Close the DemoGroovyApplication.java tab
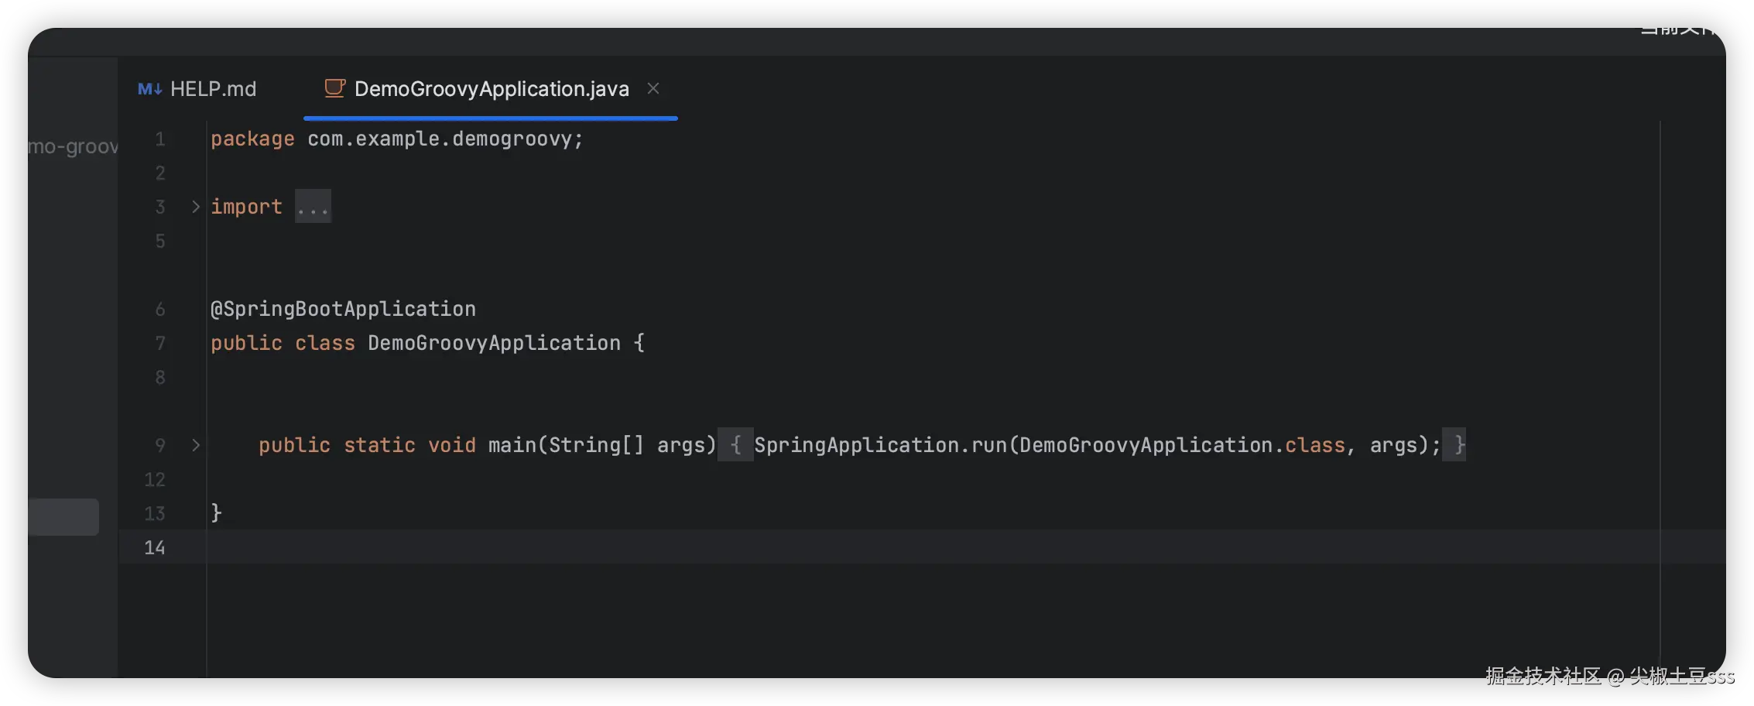This screenshot has width=1754, height=706. point(653,88)
